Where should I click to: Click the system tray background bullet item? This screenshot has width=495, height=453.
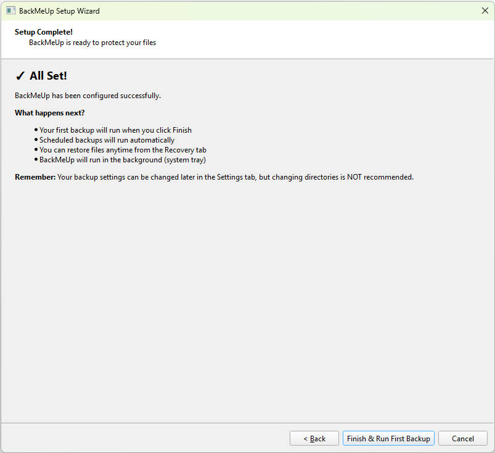[x=122, y=160]
